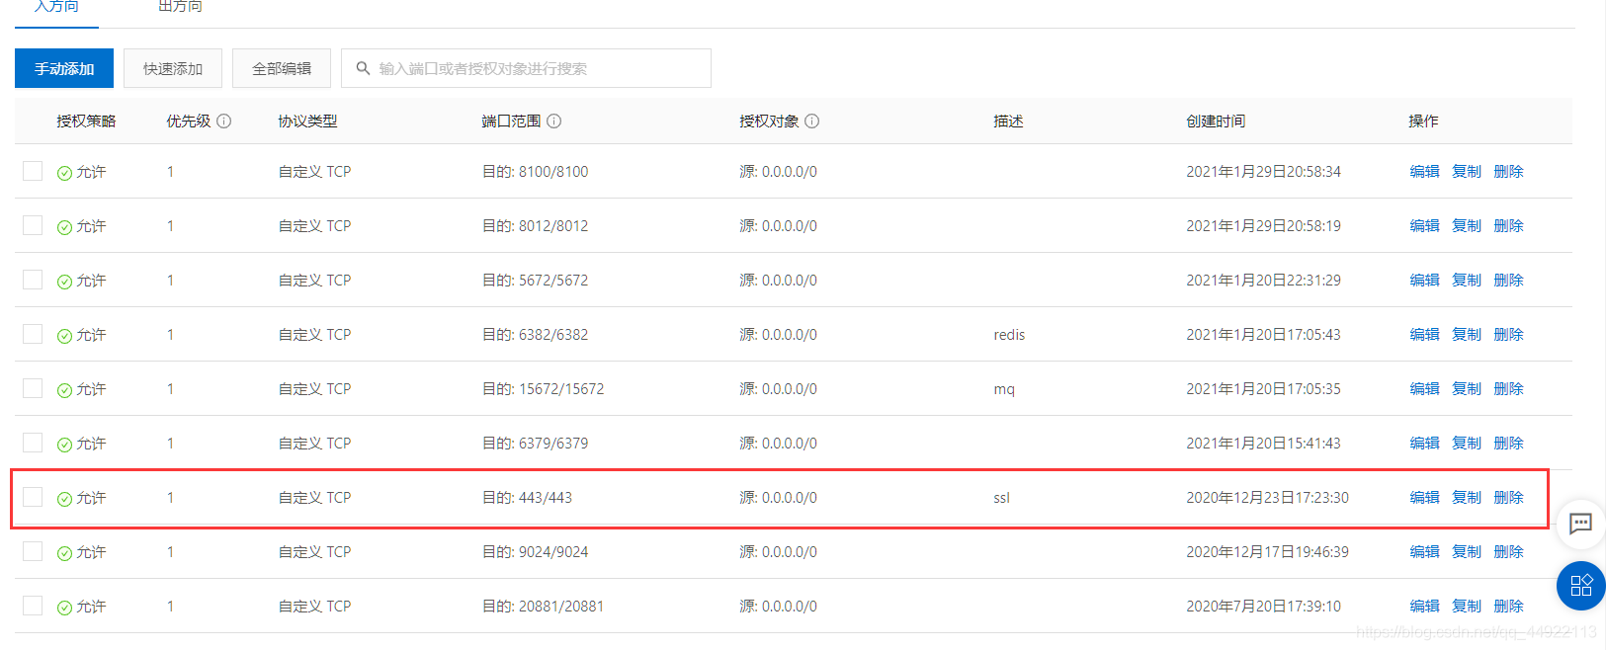Click 源: 0.0.0.0/0 in the 5672/5672 row
Viewport: 1606px width, 650px height.
coord(778,280)
